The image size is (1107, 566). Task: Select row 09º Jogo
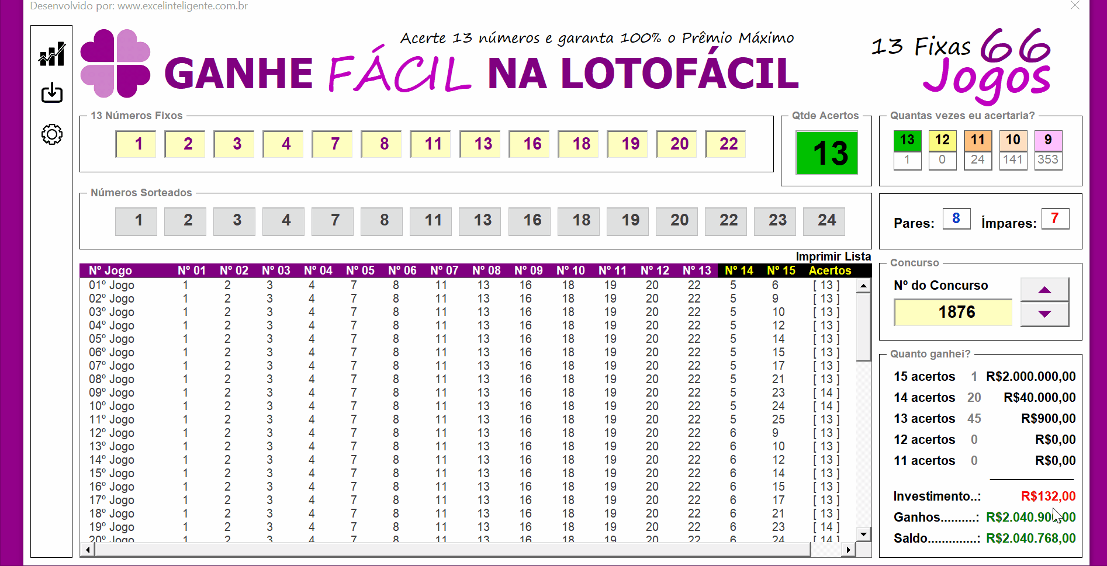(x=468, y=393)
